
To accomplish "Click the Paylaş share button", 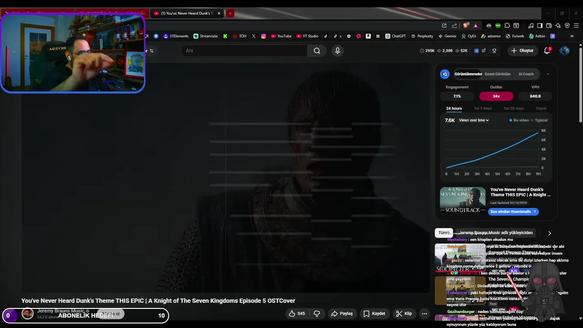I will tap(342, 313).
